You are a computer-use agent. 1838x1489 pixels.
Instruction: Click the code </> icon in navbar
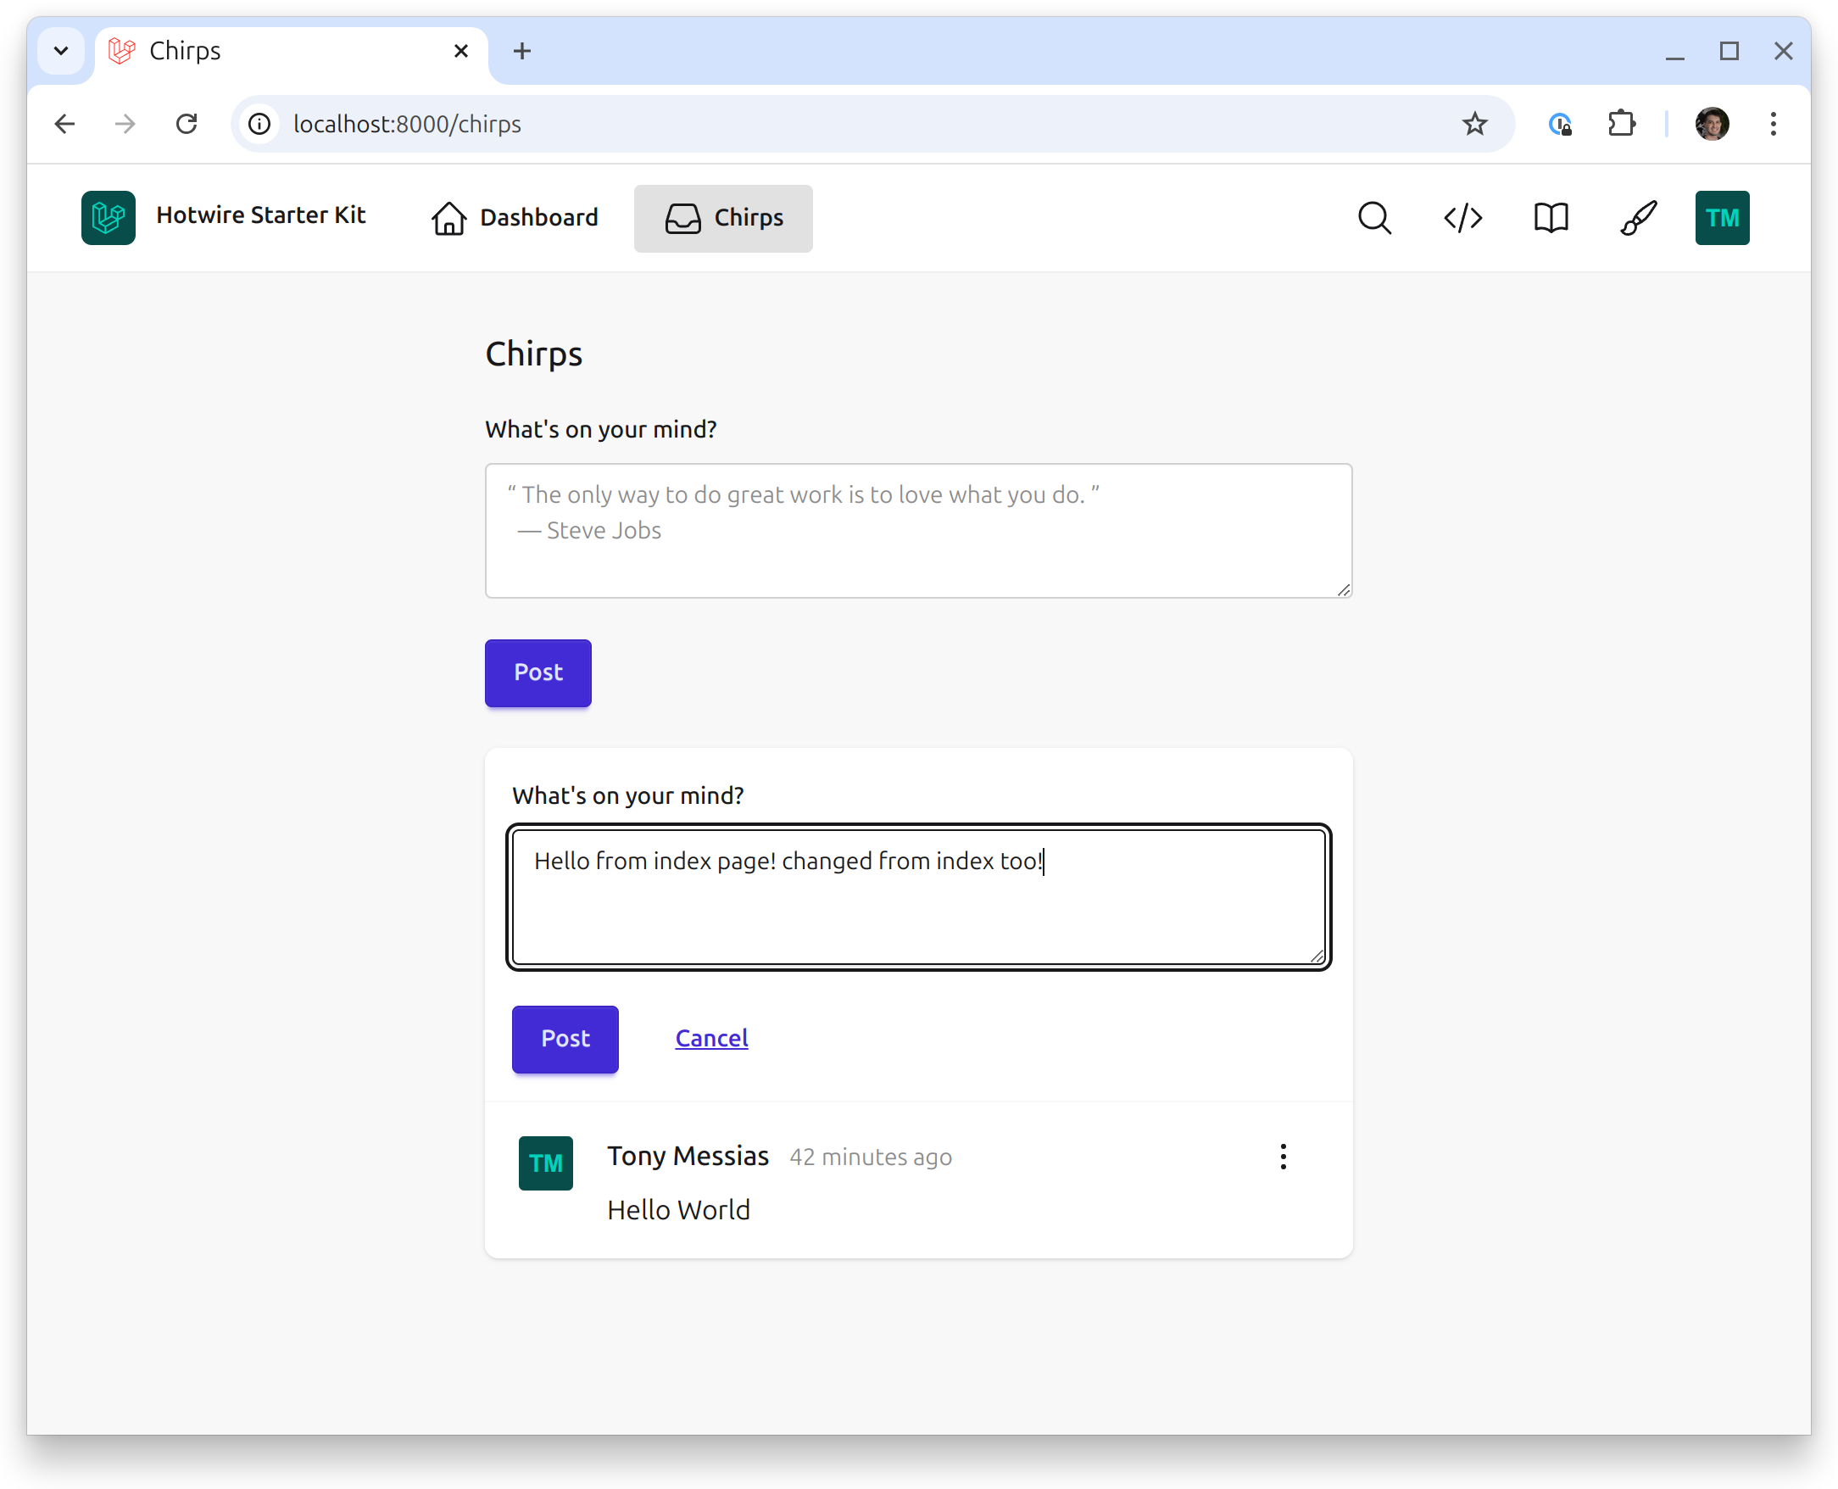[1462, 218]
